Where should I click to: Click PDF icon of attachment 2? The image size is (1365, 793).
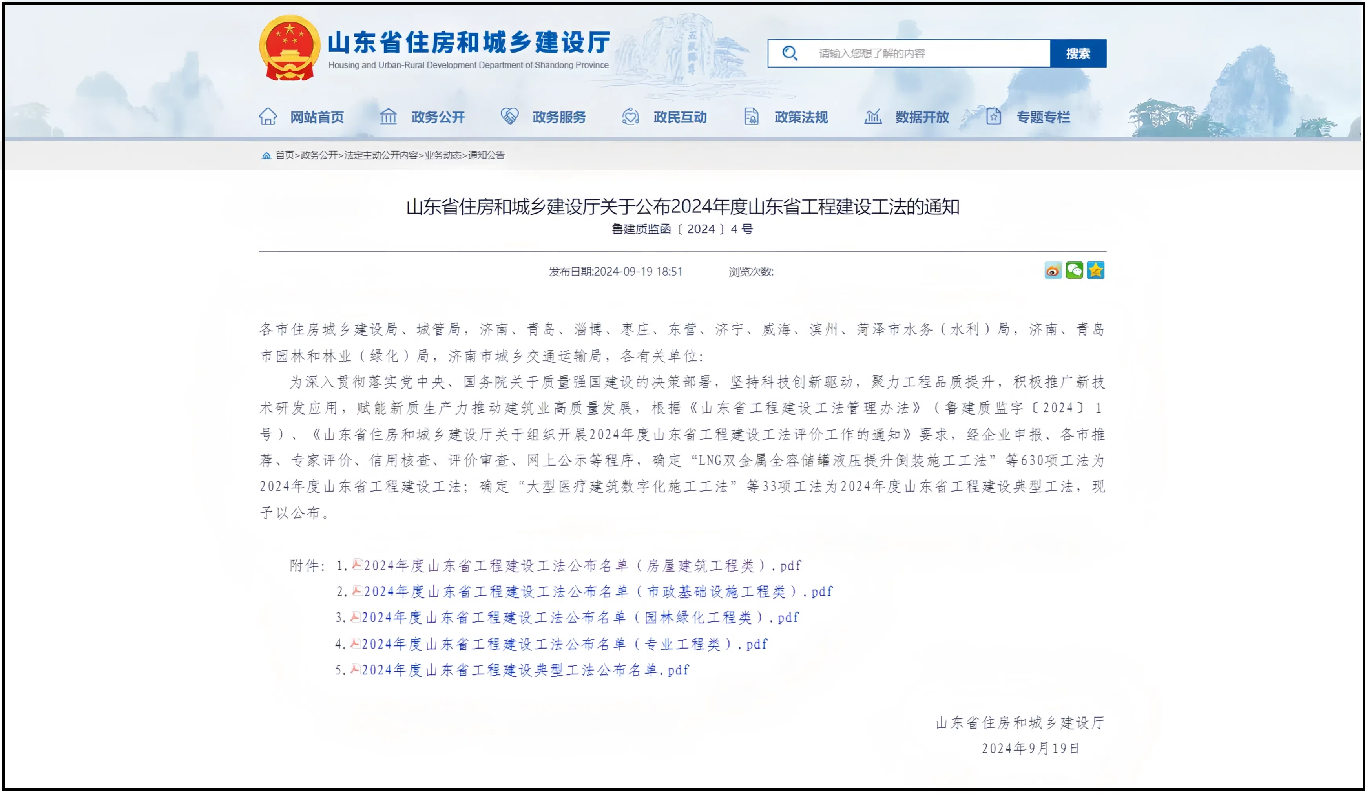point(357,590)
